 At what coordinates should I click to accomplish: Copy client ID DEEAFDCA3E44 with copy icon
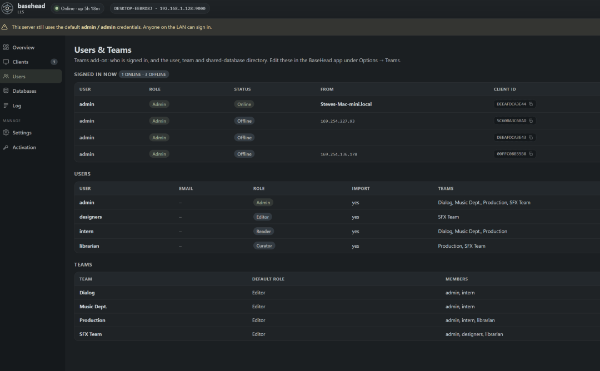click(531, 104)
